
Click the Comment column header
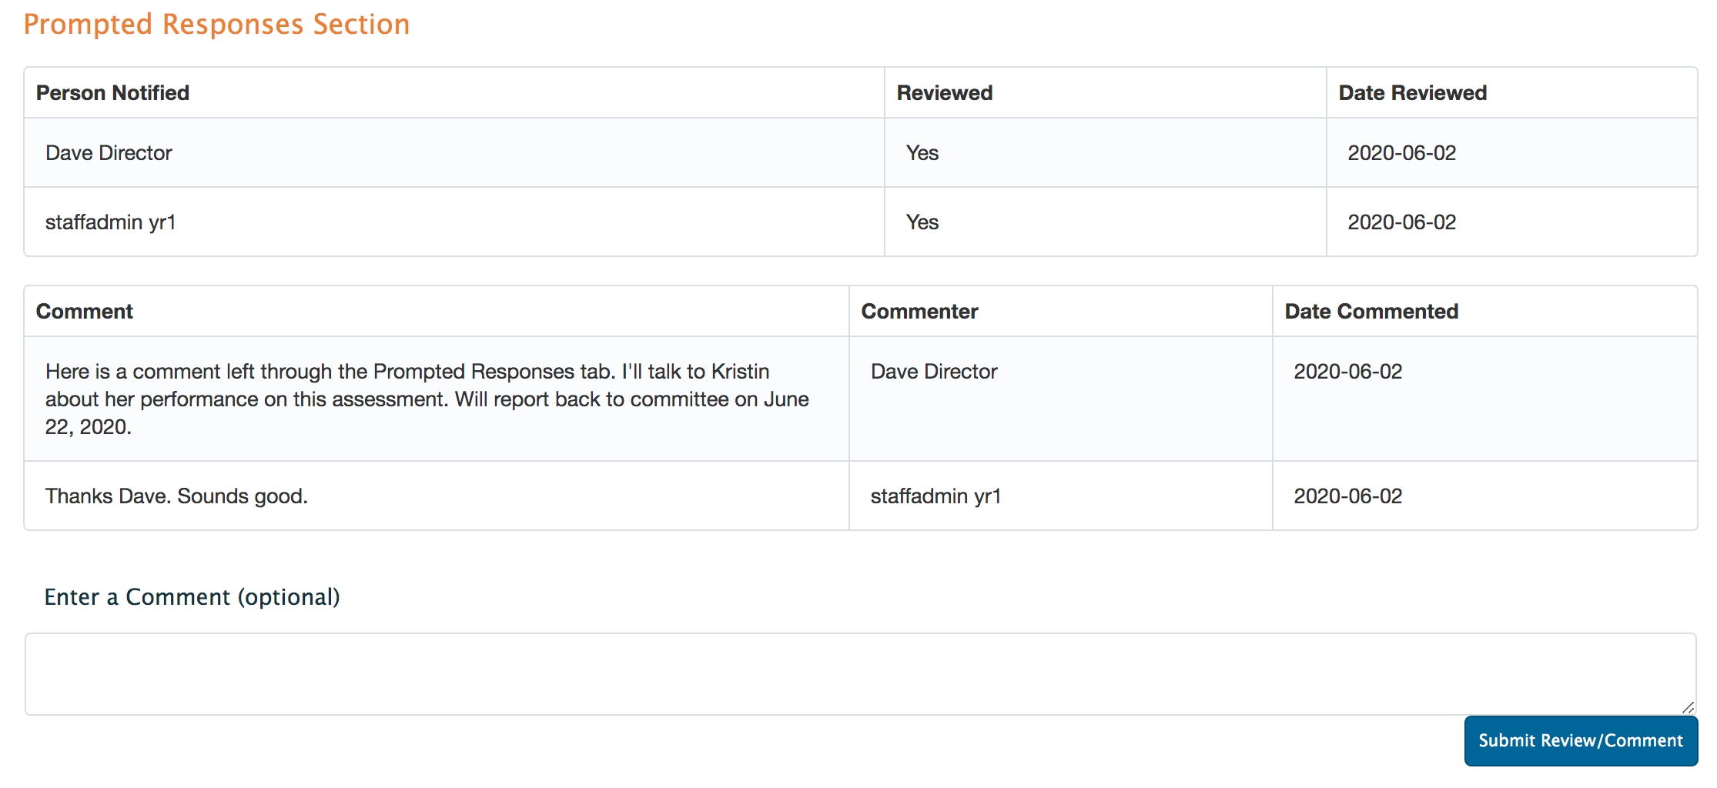pos(84,312)
